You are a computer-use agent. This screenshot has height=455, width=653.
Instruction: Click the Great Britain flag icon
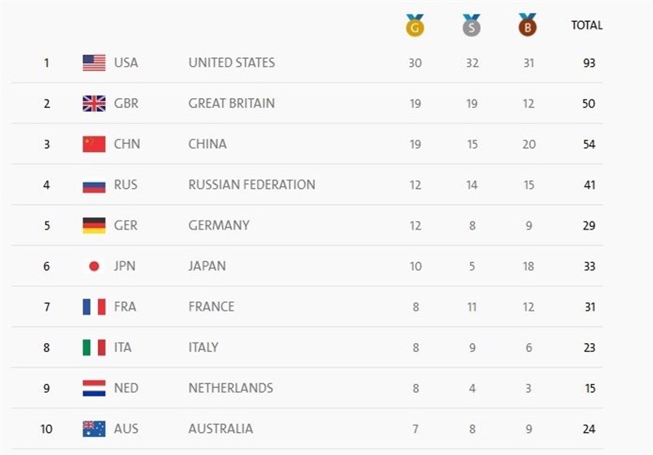click(94, 104)
